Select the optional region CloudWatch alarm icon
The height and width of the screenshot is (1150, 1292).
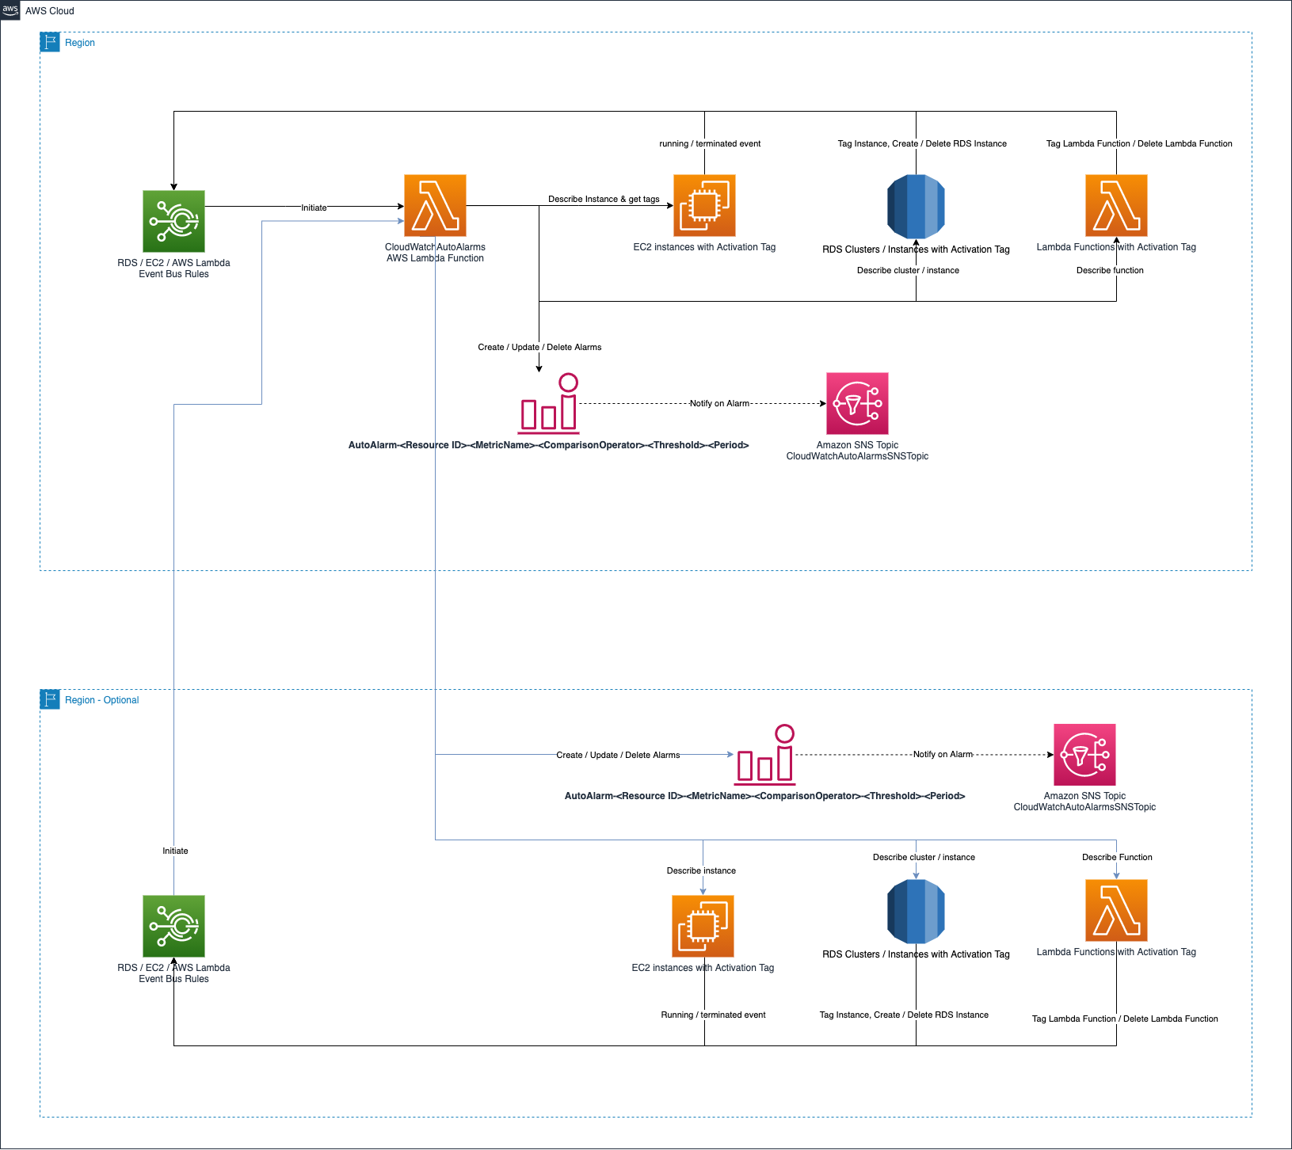tap(764, 755)
